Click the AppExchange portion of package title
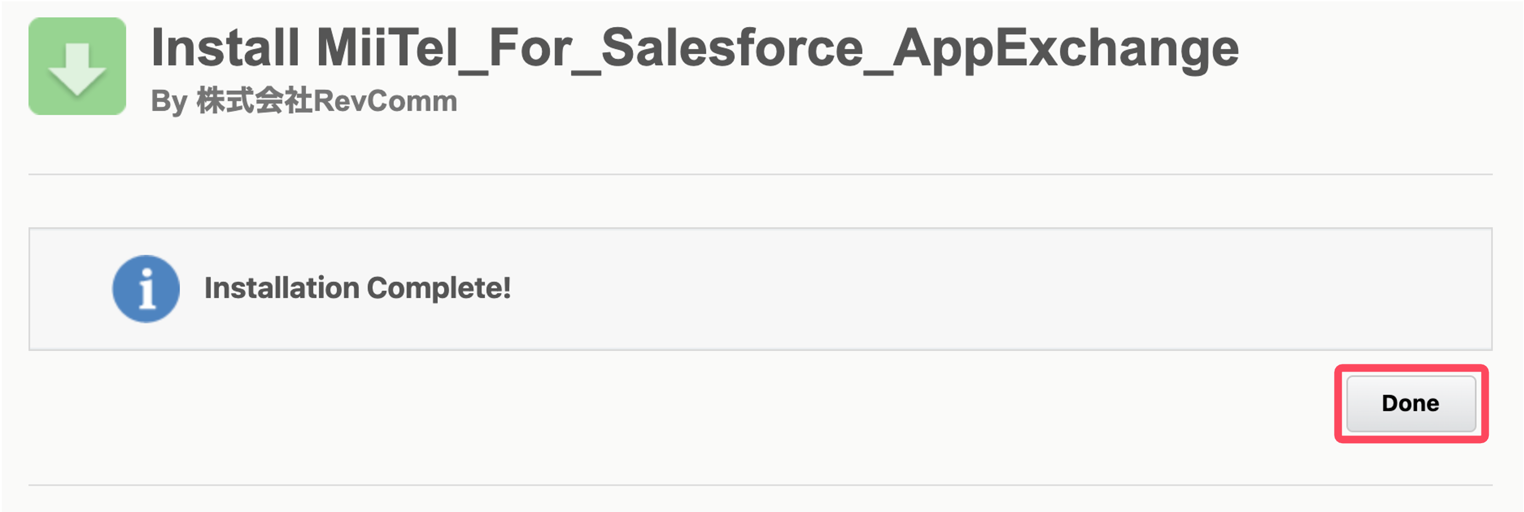Screen dimensions: 1524x512 pyautogui.click(x=1065, y=50)
